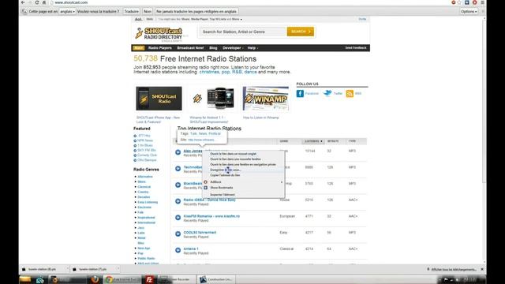The height and width of the screenshot is (284, 505).
Task: Click the Traduire button
Action: 132,11
